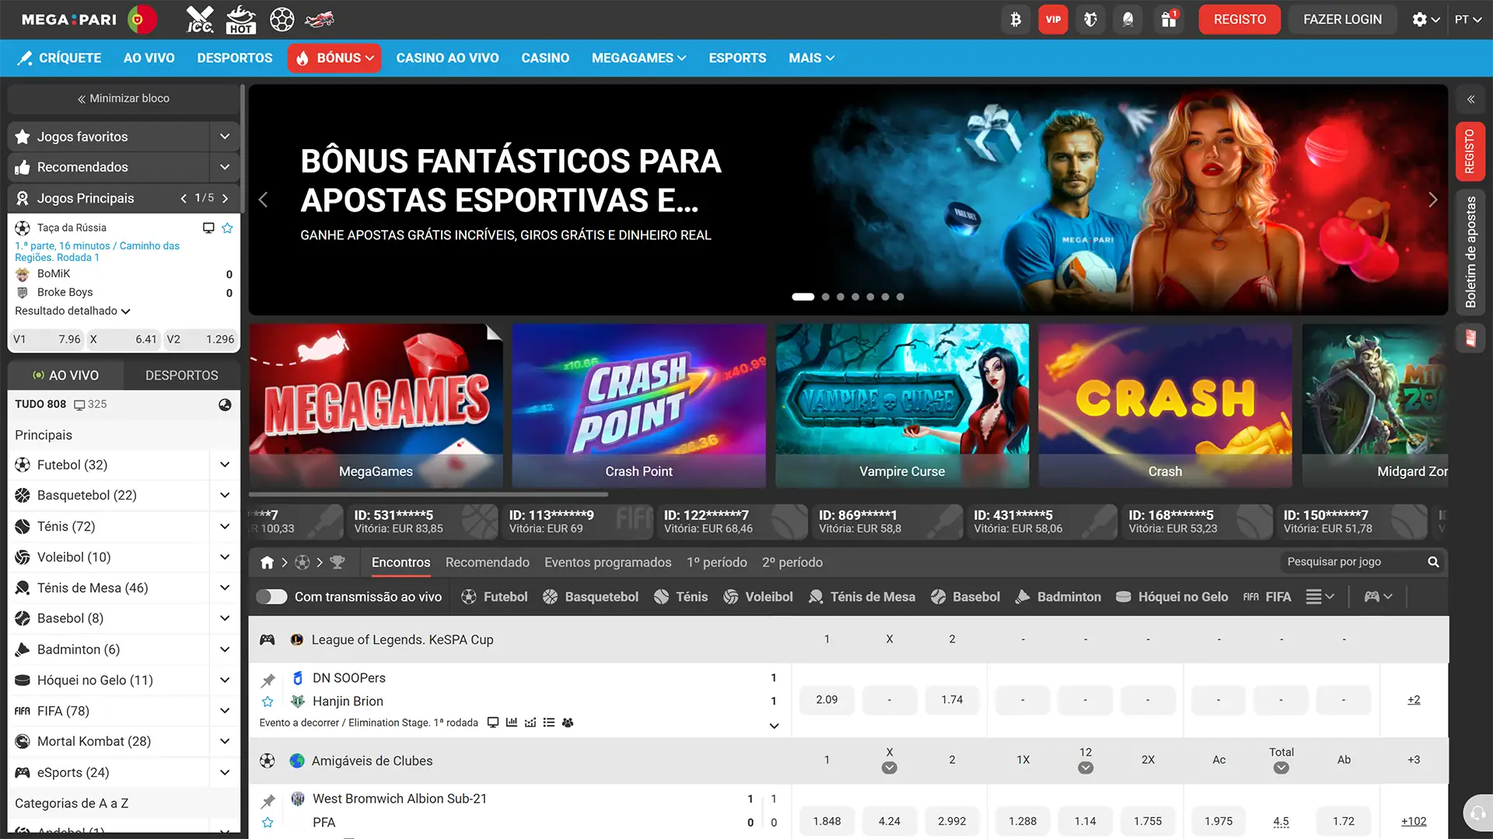Click the previous banner slide arrow
This screenshot has width=1493, height=839.
pos(263,200)
